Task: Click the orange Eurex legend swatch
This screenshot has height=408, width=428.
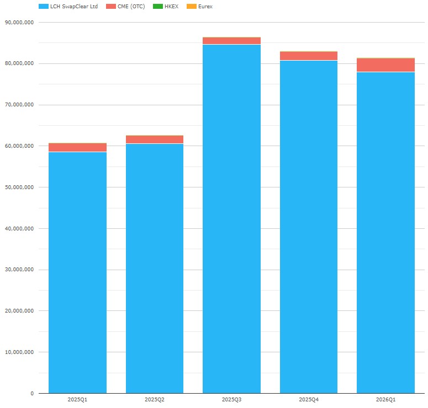Action: pos(192,7)
